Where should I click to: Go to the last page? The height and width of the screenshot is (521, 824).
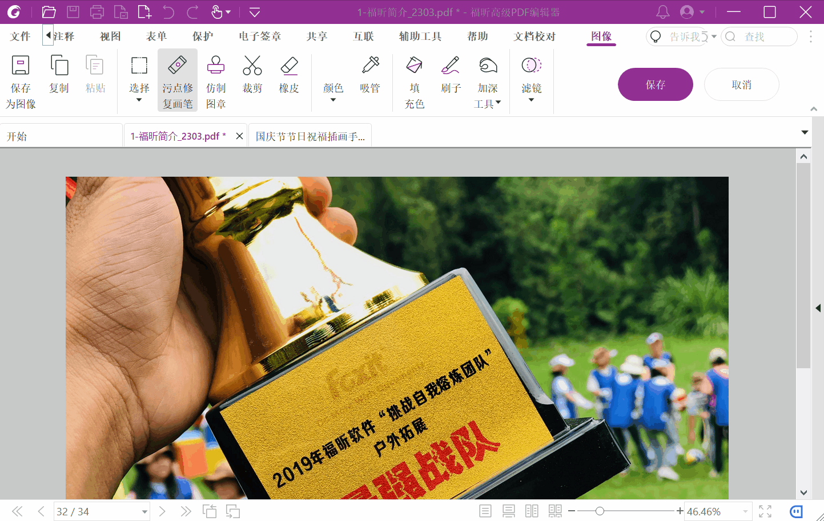pyautogui.click(x=186, y=511)
